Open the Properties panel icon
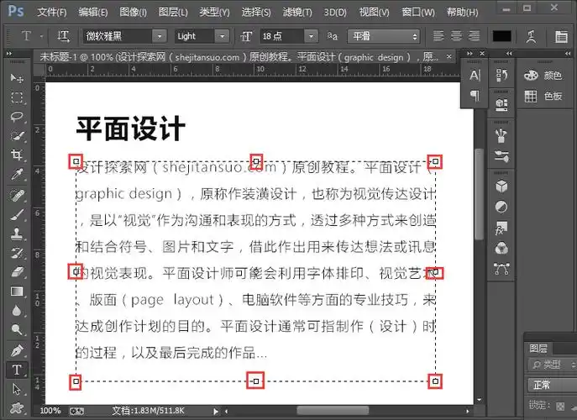 click(x=501, y=104)
